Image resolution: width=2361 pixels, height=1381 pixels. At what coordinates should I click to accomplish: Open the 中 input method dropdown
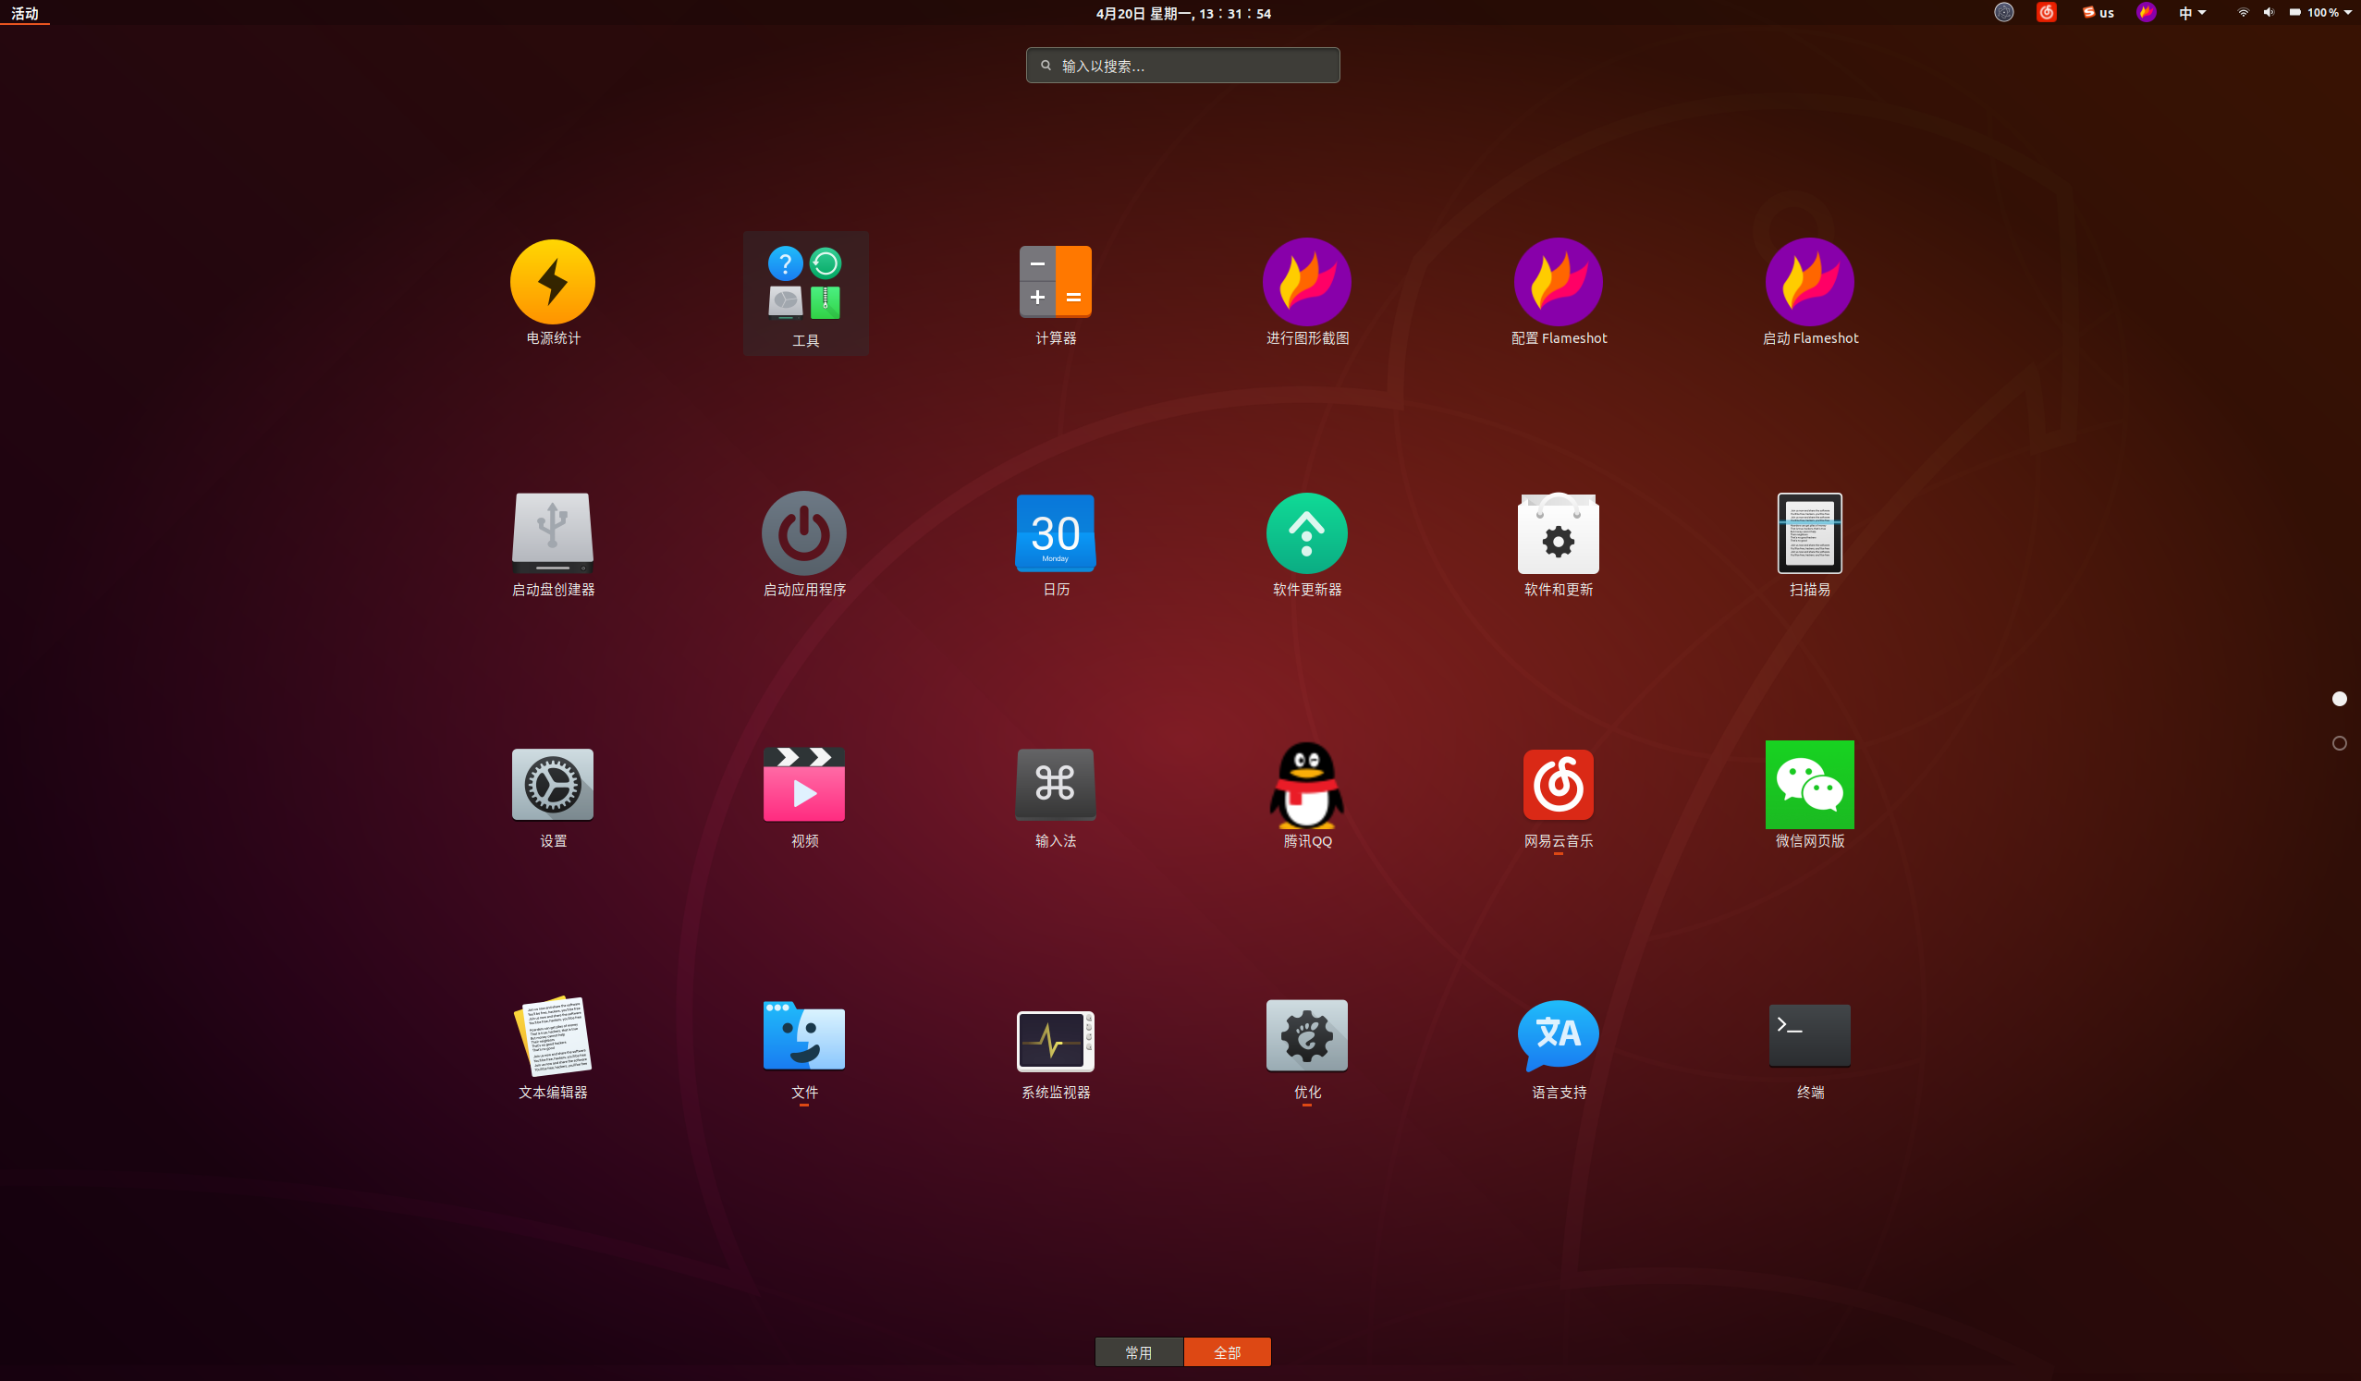pyautogui.click(x=2191, y=13)
